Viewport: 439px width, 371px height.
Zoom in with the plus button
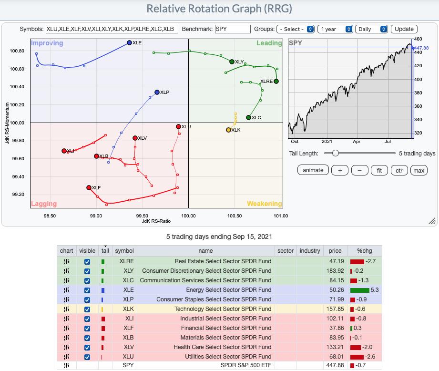click(x=339, y=170)
